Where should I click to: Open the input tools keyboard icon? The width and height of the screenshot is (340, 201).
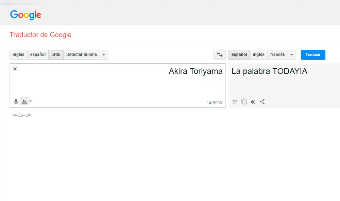[24, 101]
